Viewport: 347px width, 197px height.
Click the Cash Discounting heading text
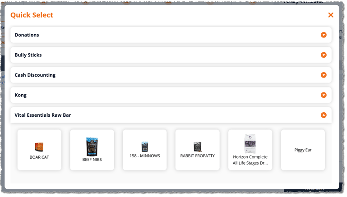pos(35,75)
